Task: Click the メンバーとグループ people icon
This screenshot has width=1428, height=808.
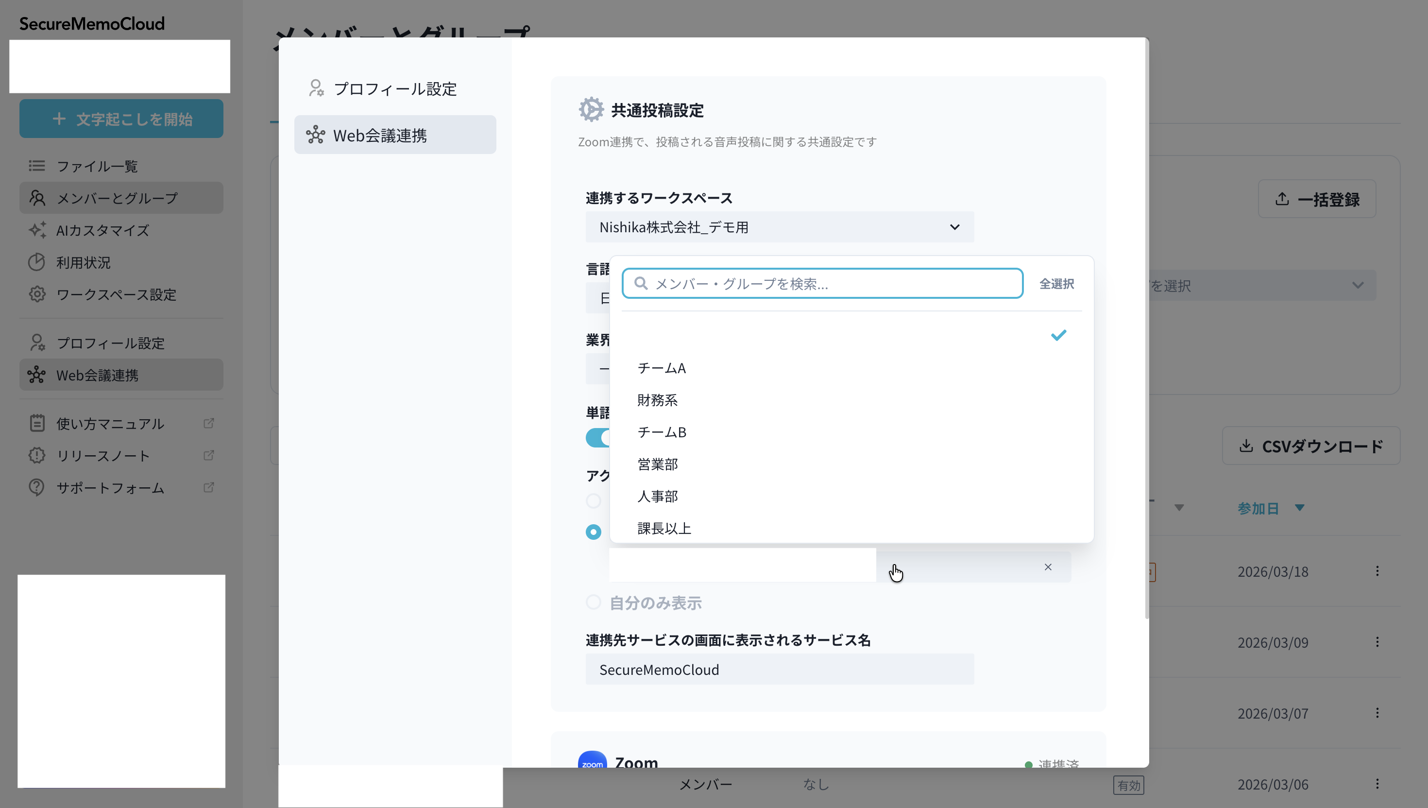Action: tap(36, 198)
